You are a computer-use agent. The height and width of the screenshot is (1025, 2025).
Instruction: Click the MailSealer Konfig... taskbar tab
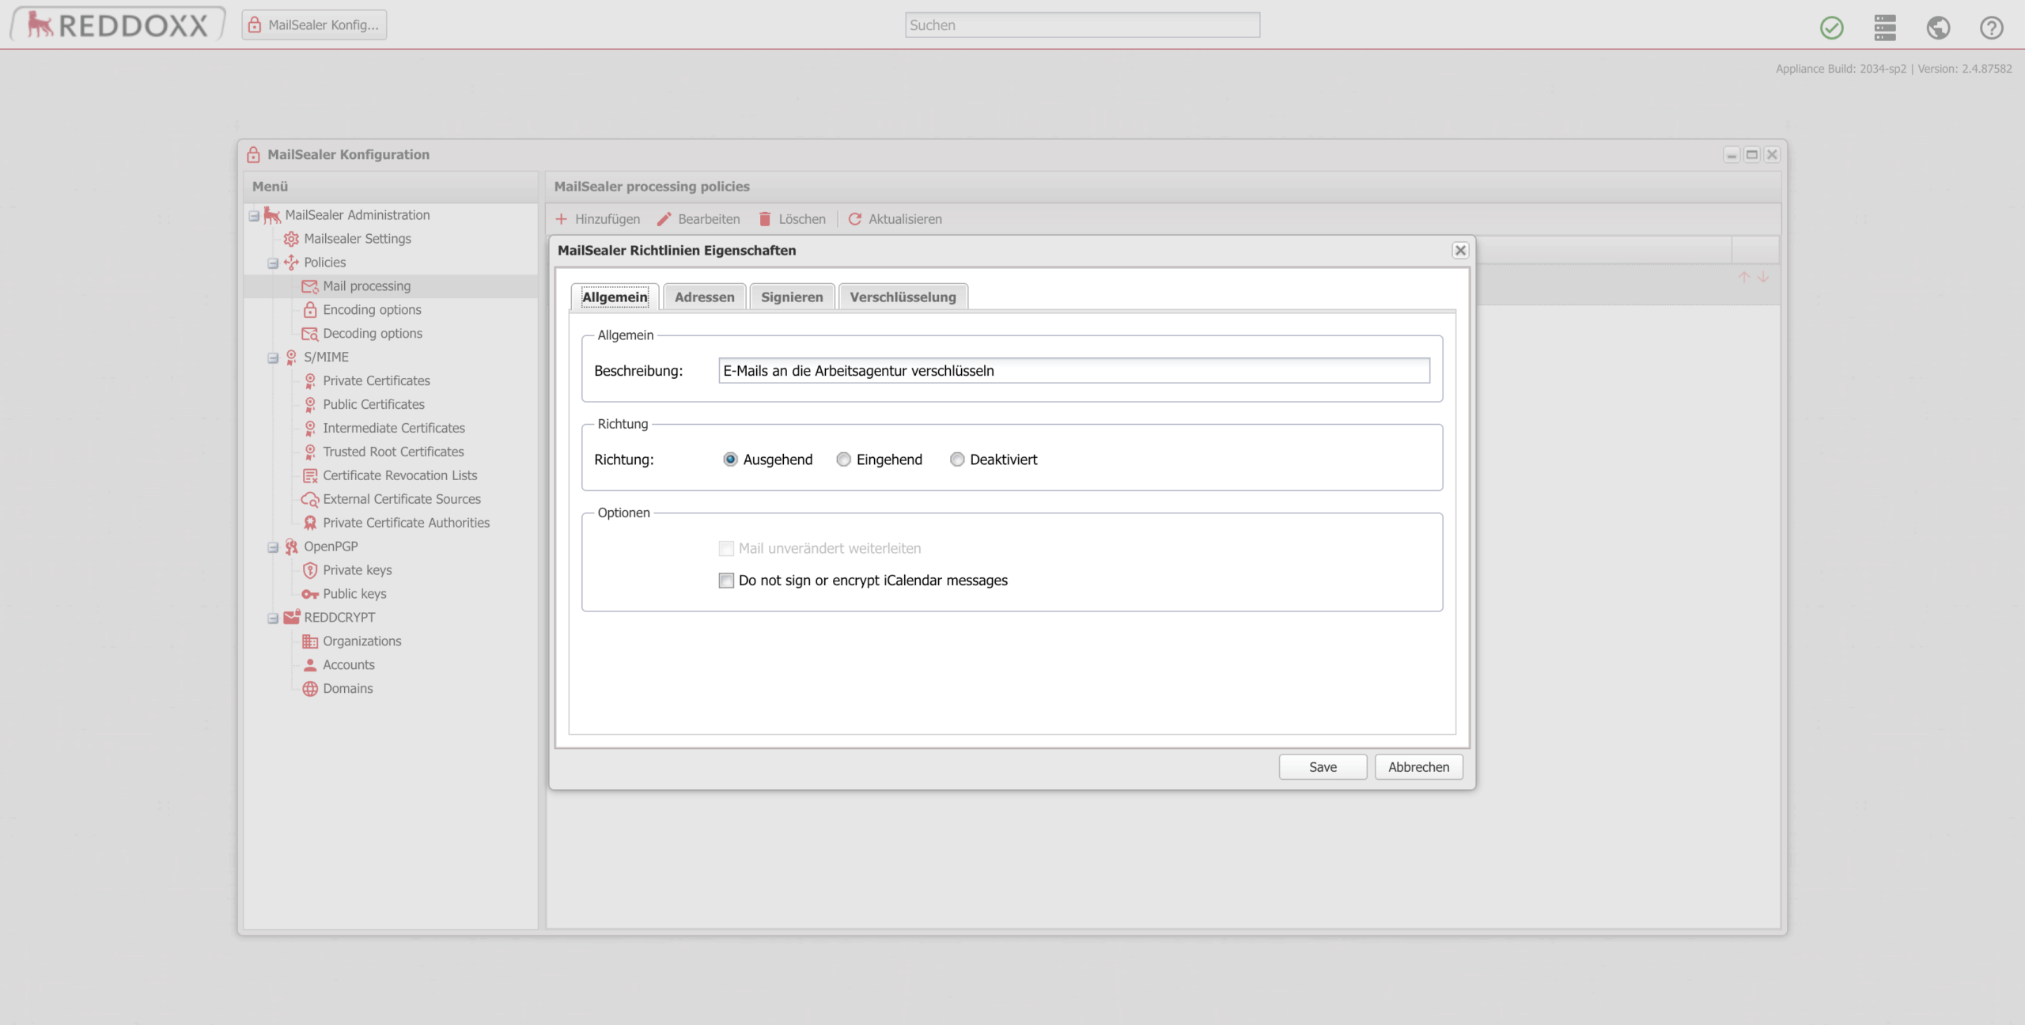314,25
